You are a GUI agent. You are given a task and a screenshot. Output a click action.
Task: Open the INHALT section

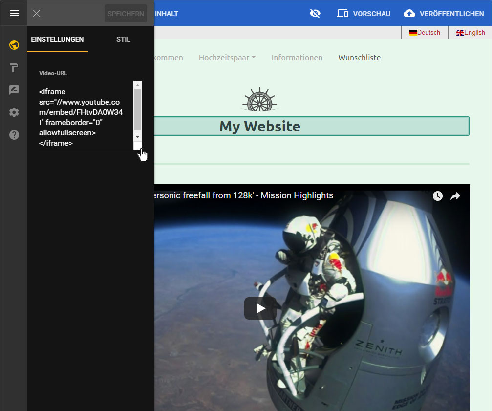(x=166, y=14)
